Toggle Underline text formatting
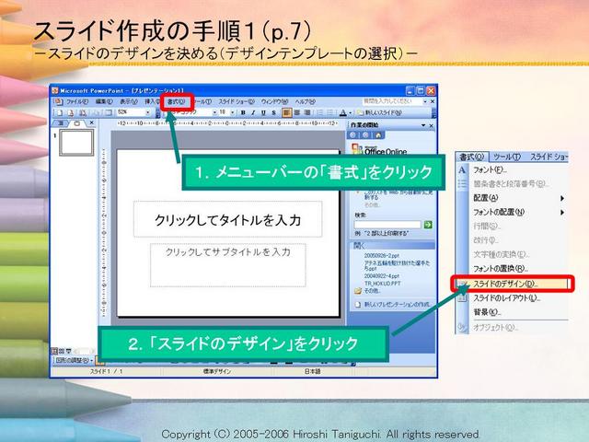This screenshot has height=442, width=589. tap(263, 112)
